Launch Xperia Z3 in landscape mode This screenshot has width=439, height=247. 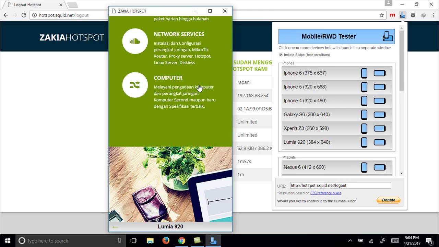379,128
